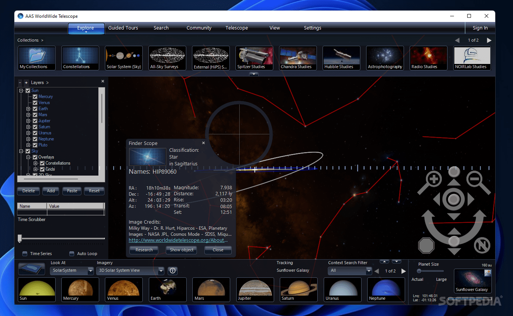Collapse the Sky tree node
This screenshot has height=316, width=513.
point(21,151)
